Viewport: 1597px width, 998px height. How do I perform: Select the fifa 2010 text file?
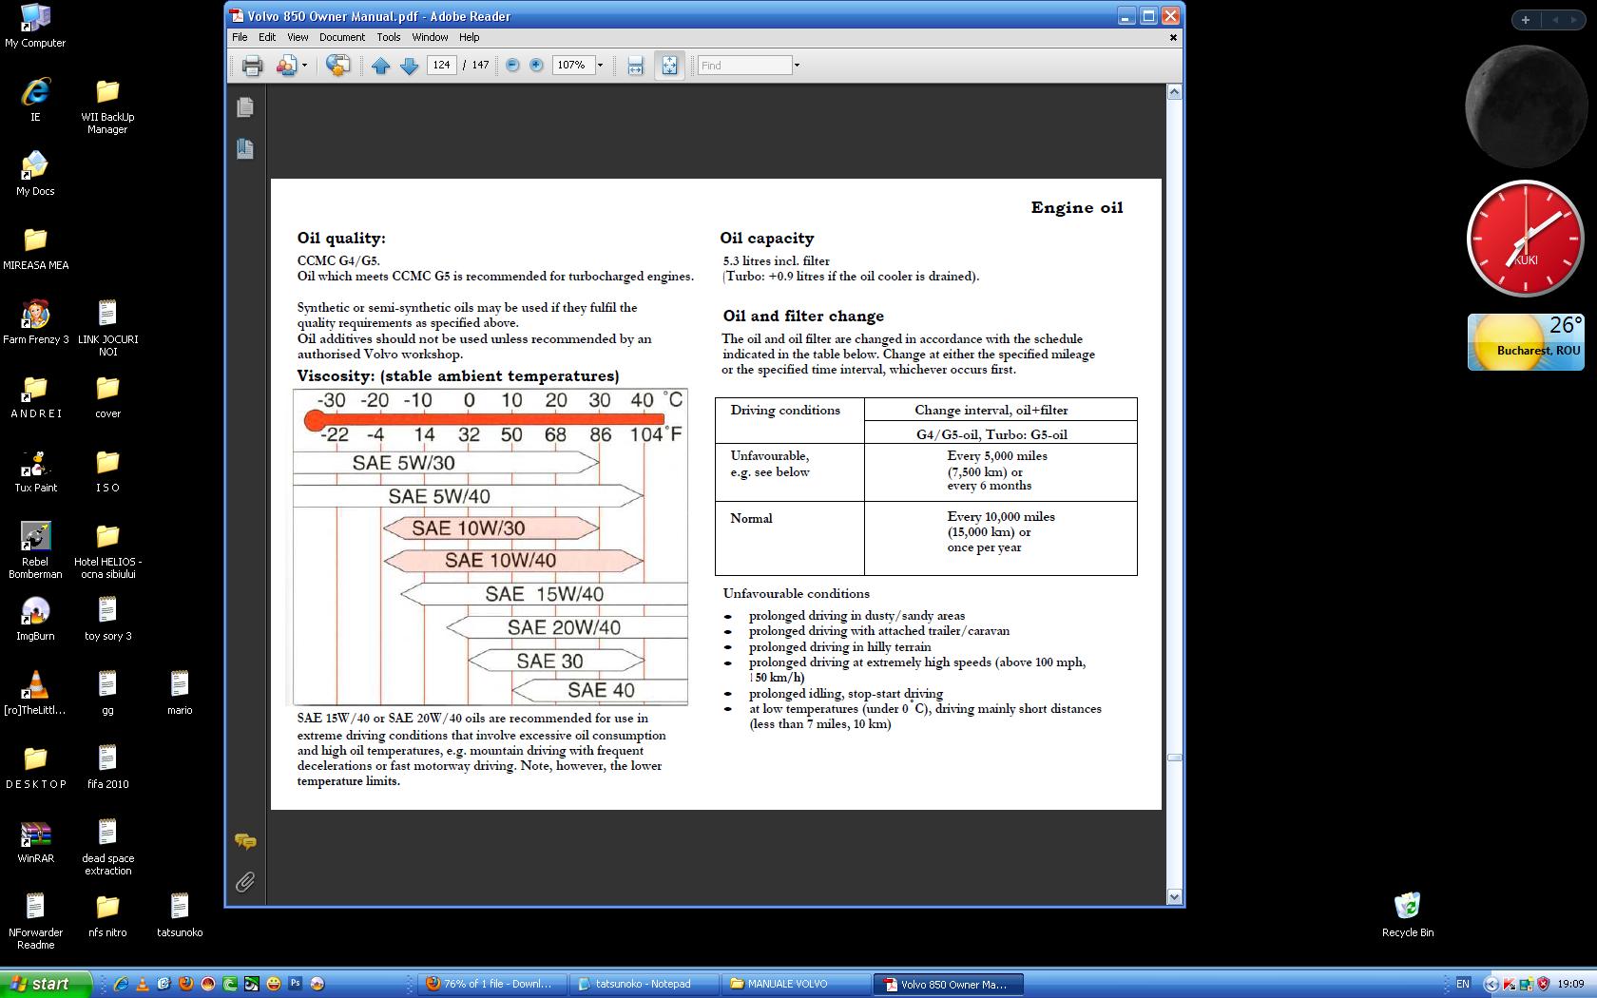point(107,766)
